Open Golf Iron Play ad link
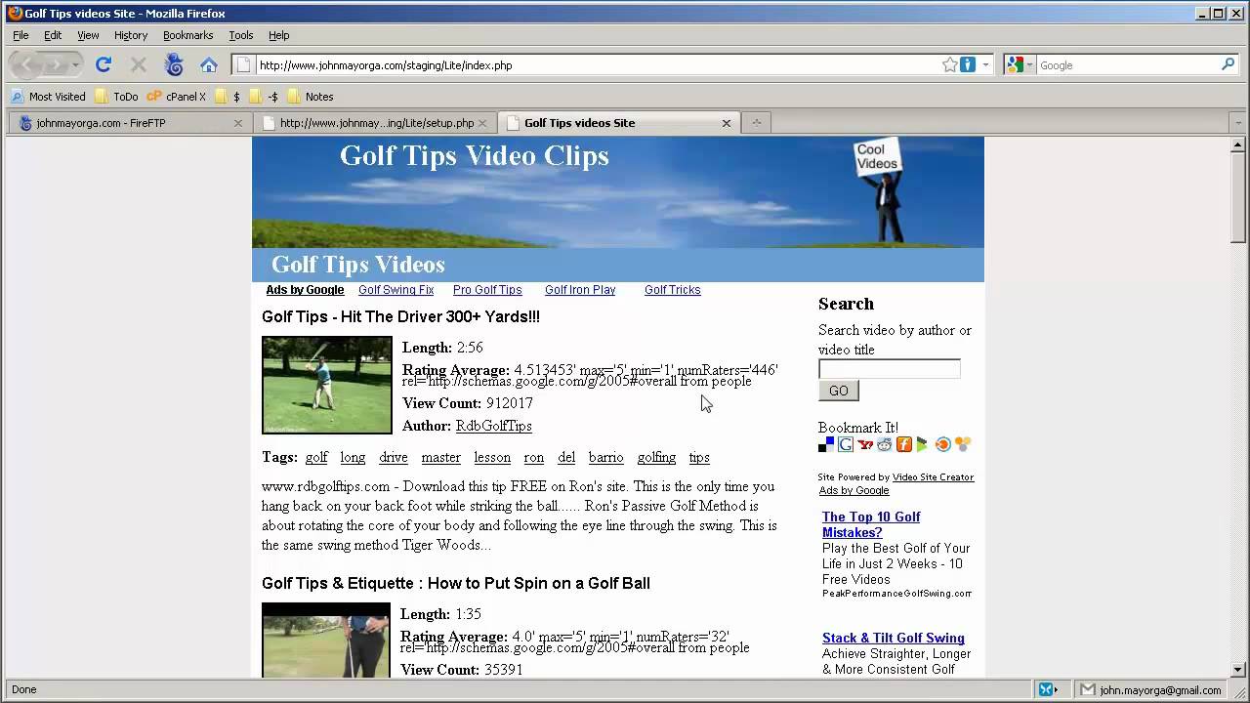1250x703 pixels. pyautogui.click(x=580, y=290)
